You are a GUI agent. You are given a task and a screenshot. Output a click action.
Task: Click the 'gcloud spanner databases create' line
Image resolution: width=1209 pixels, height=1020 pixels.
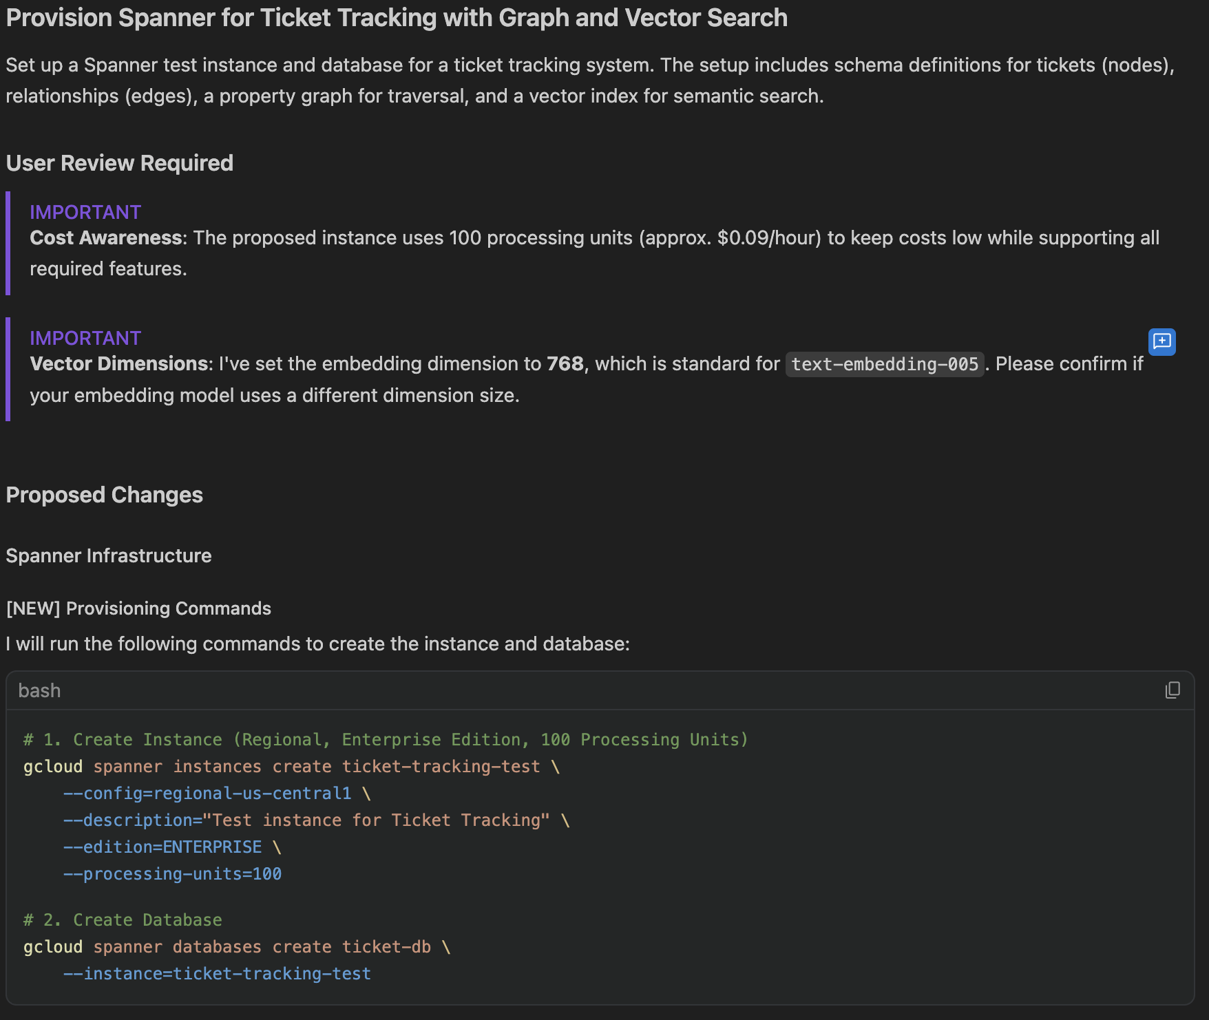point(236,947)
